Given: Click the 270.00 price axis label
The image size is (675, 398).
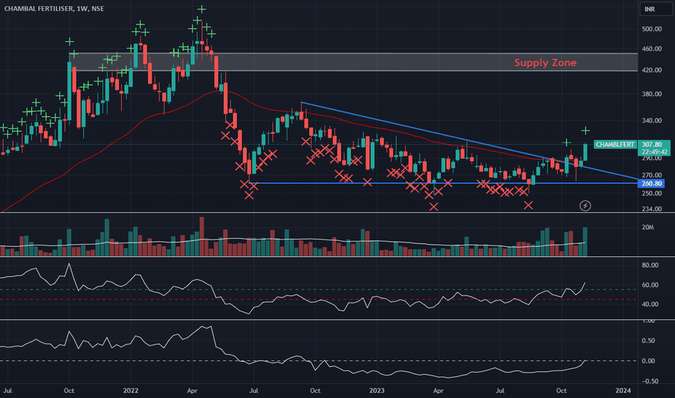Looking at the screenshot, I should coord(651,176).
